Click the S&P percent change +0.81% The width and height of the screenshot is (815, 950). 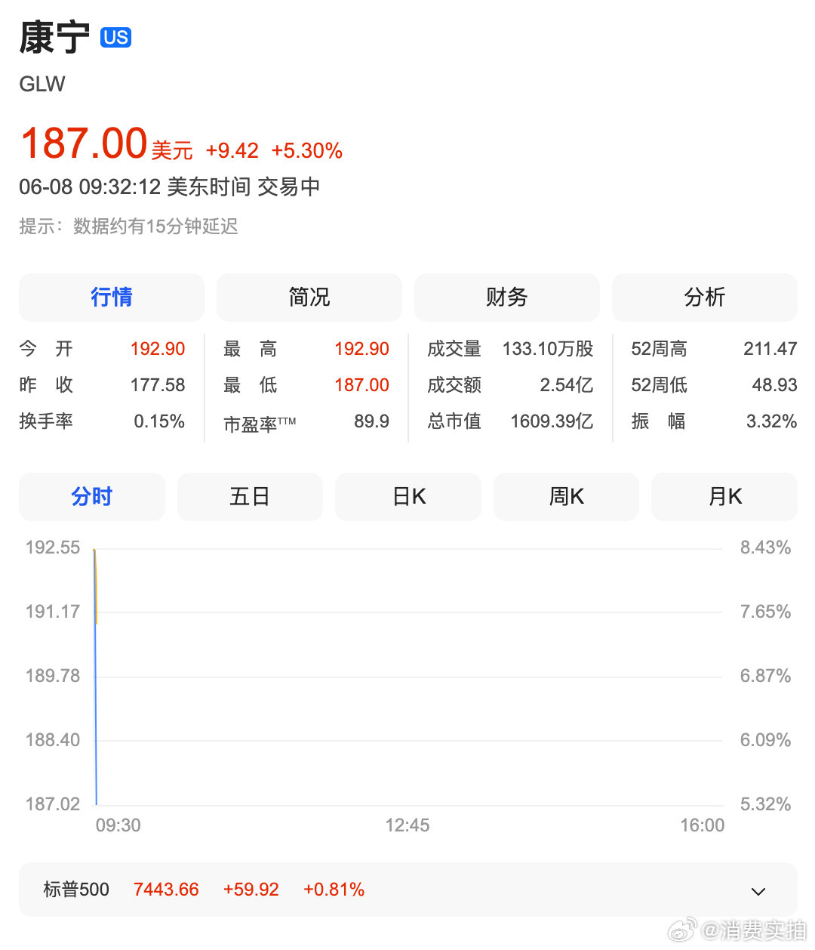pyautogui.click(x=334, y=890)
